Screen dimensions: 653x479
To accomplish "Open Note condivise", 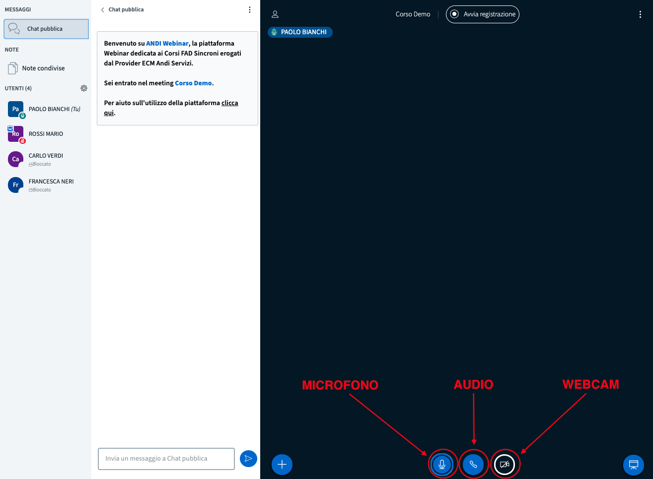I will click(x=43, y=68).
